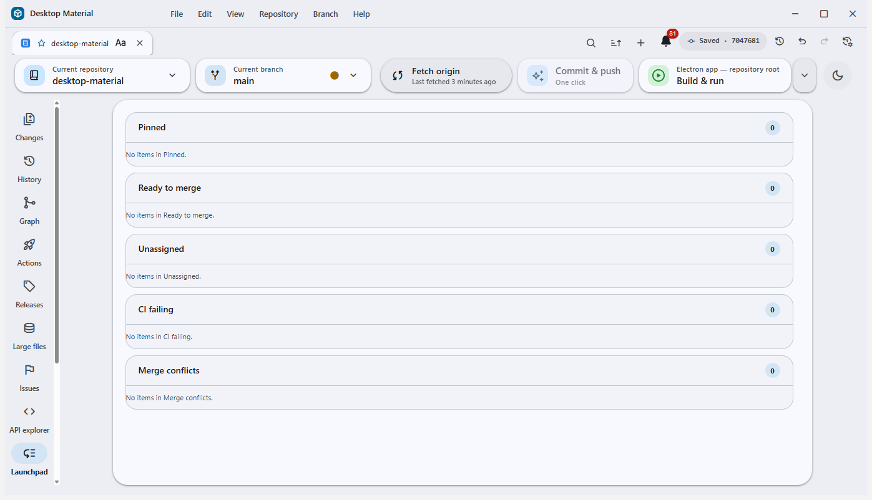
Task: Open the File menu
Action: click(x=177, y=14)
